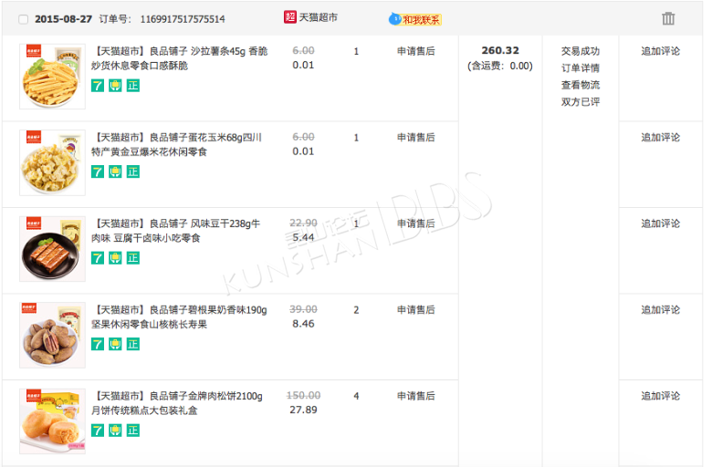Click the 正 authentic badge under 蛋花玉米
The image size is (712, 467).
tap(133, 171)
